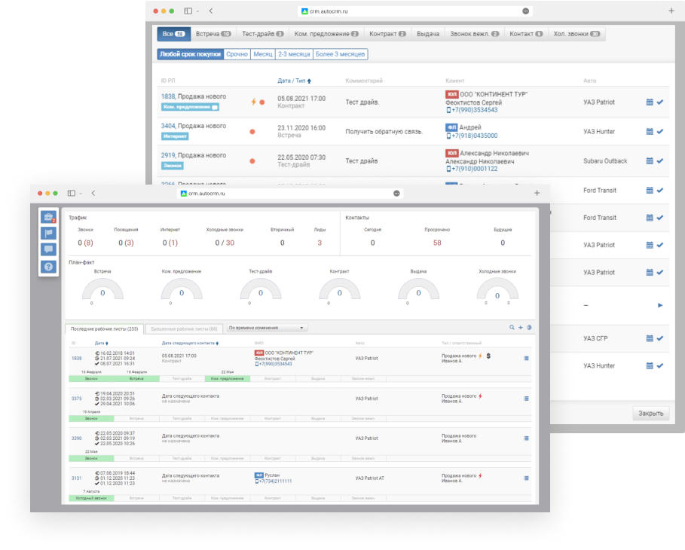Click the search magnifier above worksheet list

pos(512,328)
